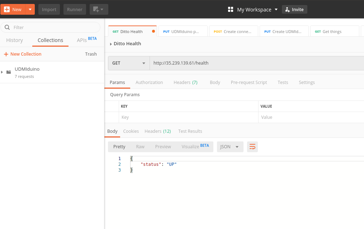Select the UDMIduino collection name
Viewport: 364px width, 229px height.
coord(27,69)
